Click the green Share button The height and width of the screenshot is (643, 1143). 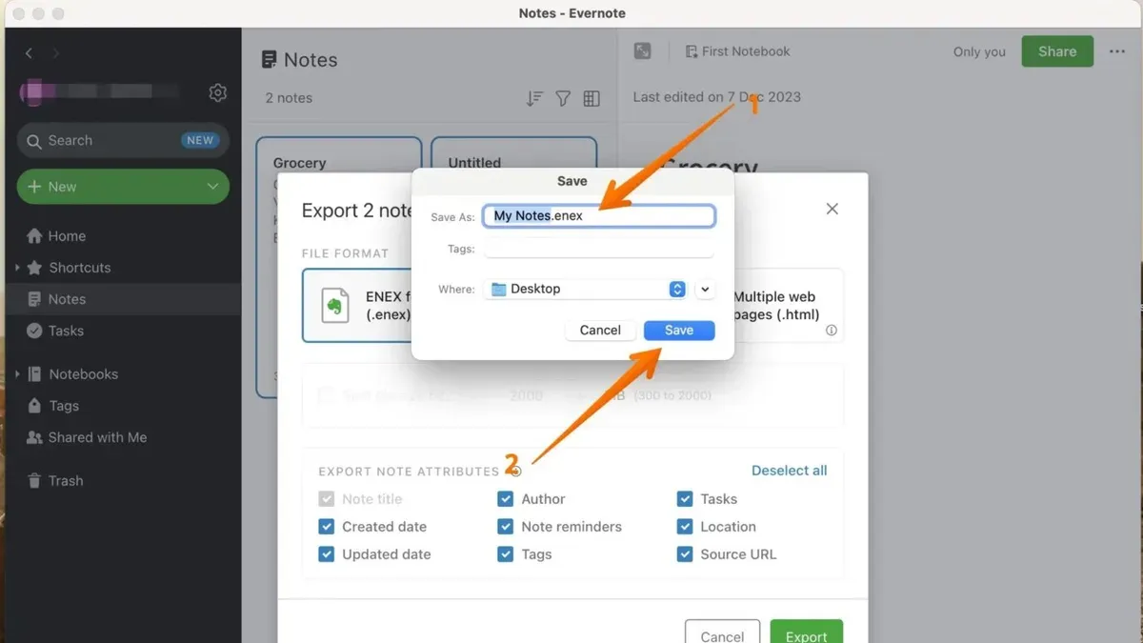1057,51
